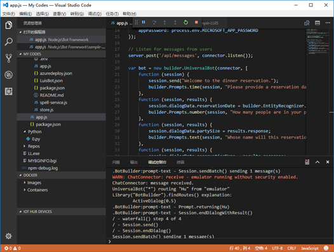Click the code minimap at editor's right edge
Screen dimensions: 334x252
click(317, 41)
